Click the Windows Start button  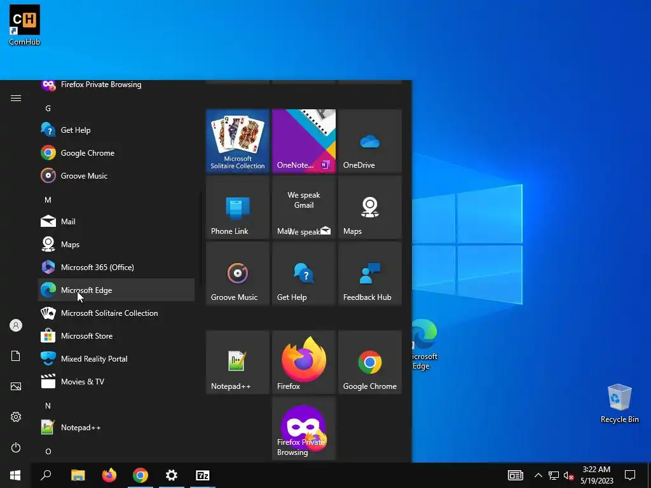(15, 475)
